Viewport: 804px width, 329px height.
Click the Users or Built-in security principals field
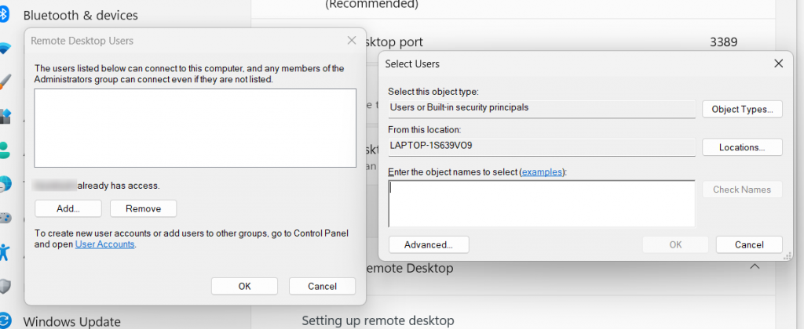tap(542, 108)
